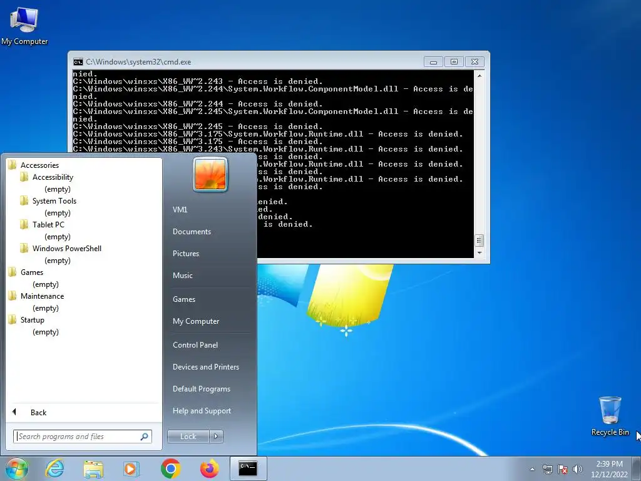Image resolution: width=641 pixels, height=481 pixels.
Task: Click (empty) under Windows PowerShell
Action: [x=58, y=260]
